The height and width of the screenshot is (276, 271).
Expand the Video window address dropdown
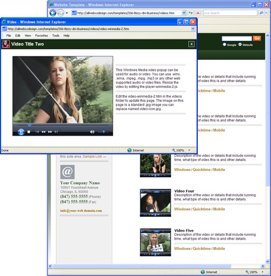[x=193, y=29]
